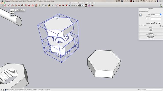Screen dimensions: 163x91
Task: Open the Camera menu
Action: tap(30, 1)
